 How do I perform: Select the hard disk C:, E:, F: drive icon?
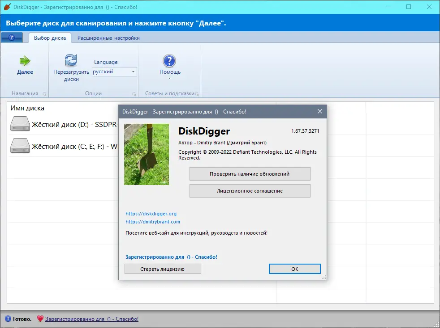(x=20, y=146)
